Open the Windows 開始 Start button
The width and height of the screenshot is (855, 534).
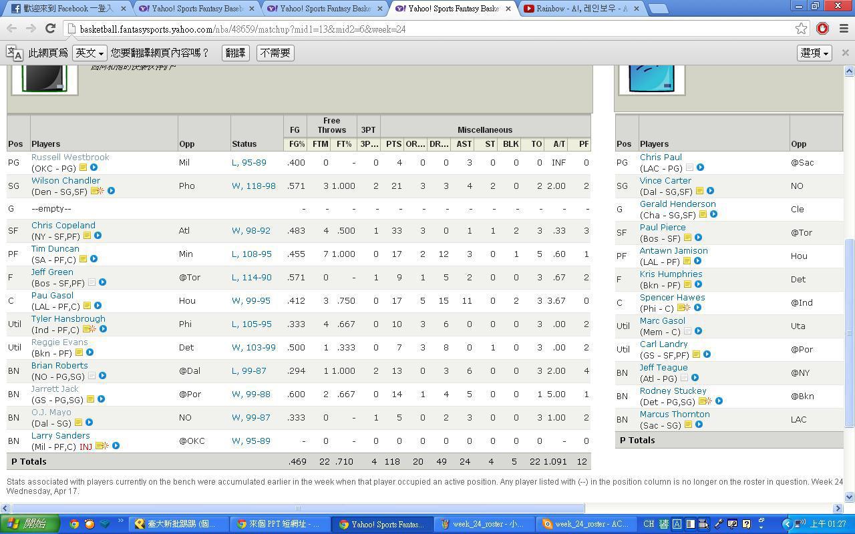pos(30,524)
